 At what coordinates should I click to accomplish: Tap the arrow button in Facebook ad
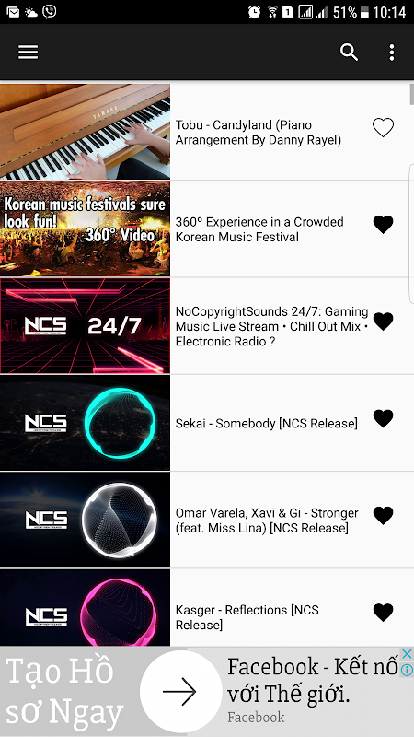(x=180, y=692)
